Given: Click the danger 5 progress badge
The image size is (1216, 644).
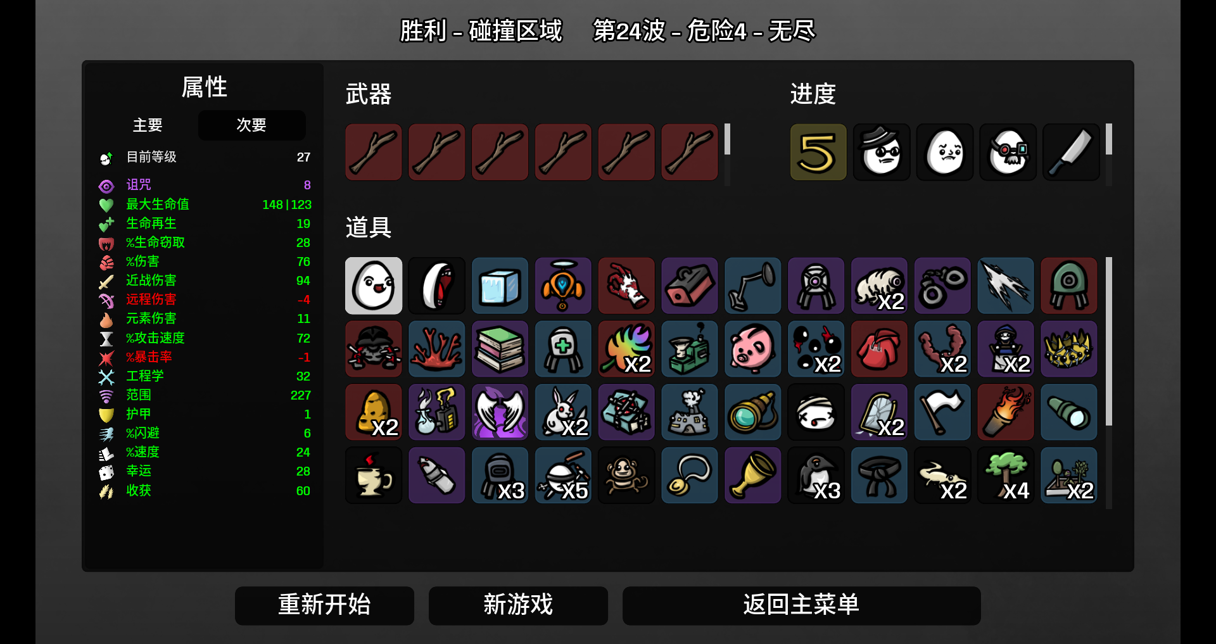Looking at the screenshot, I should tap(818, 153).
